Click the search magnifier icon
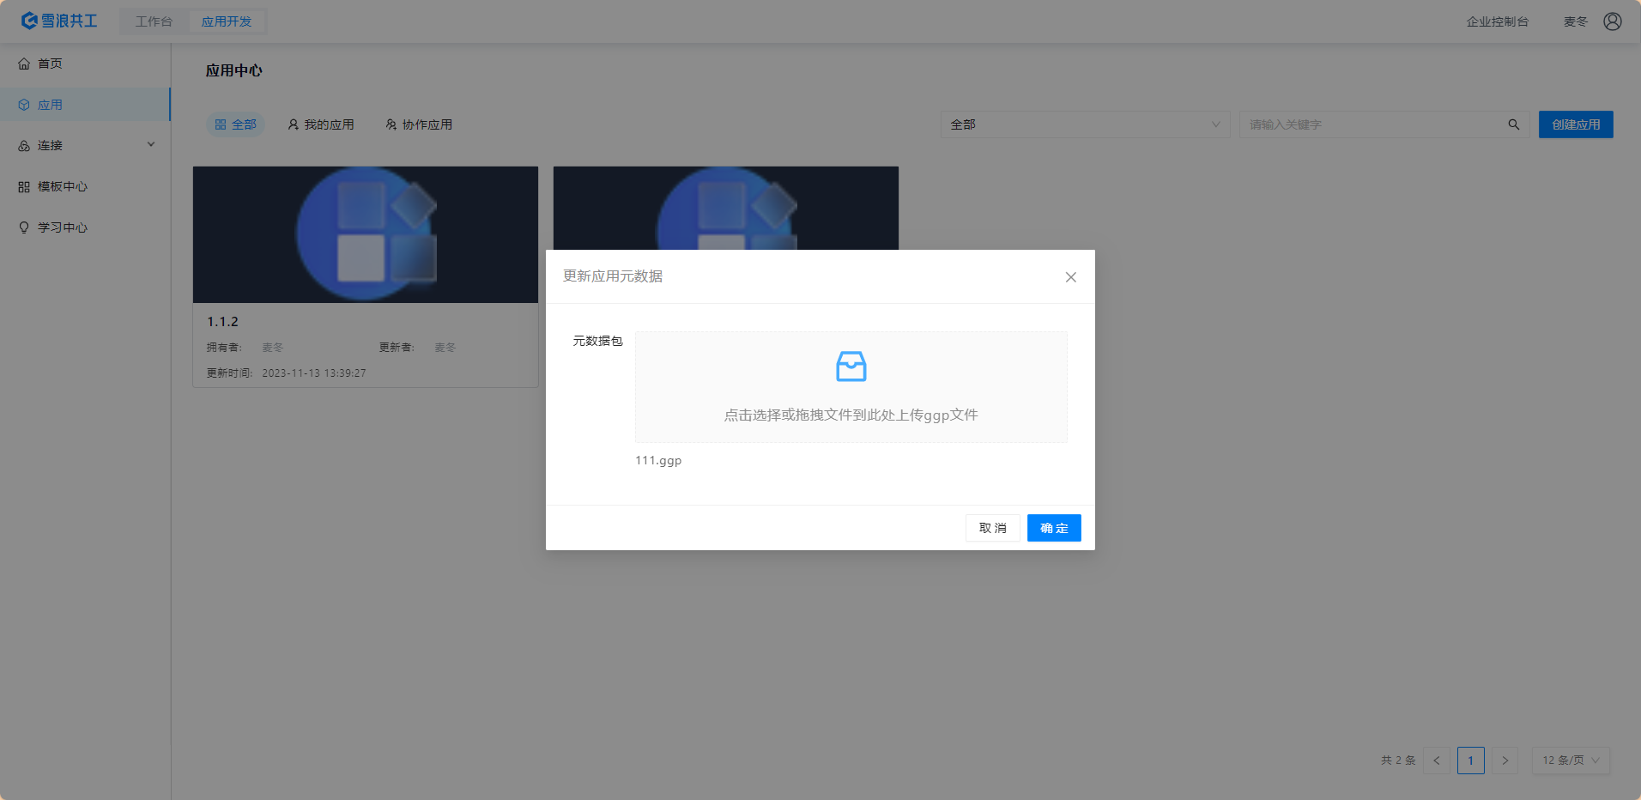 point(1514,124)
